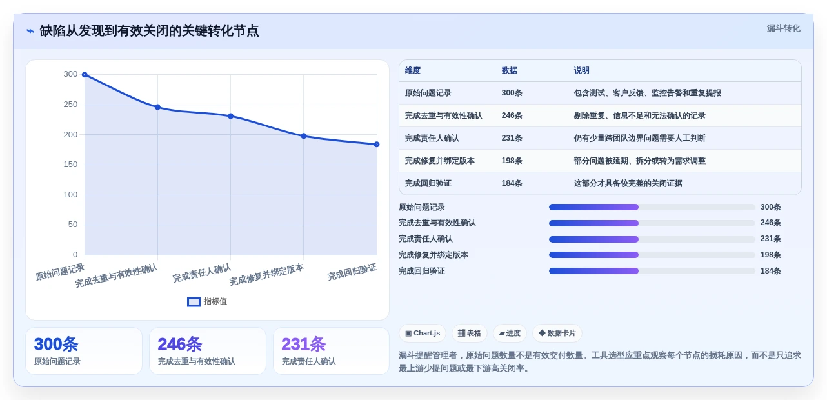Click the 完成责任人确认 table row label
Image resolution: width=827 pixels, height=400 pixels.
[432, 138]
